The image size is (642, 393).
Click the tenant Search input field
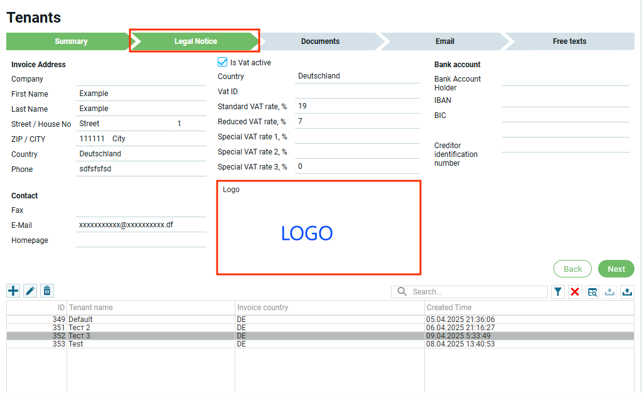coord(477,292)
